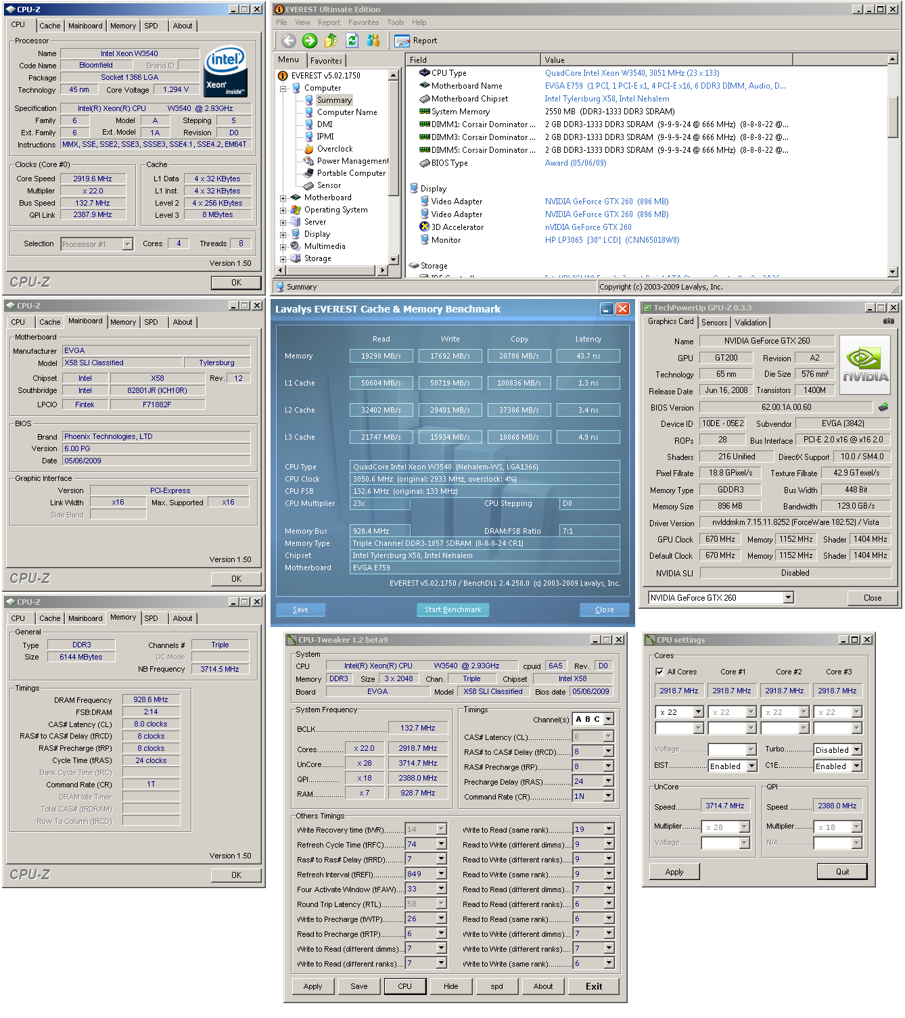Click the GPU-Z camera screenshot icon
The width and height of the screenshot is (905, 1018).
pyautogui.click(x=888, y=321)
